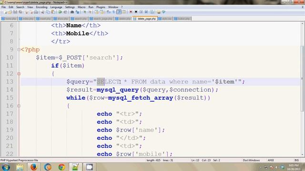Viewport: 305px width, 171px height.
Task: Toggle word wrap toolbar icon
Action: tap(109, 12)
